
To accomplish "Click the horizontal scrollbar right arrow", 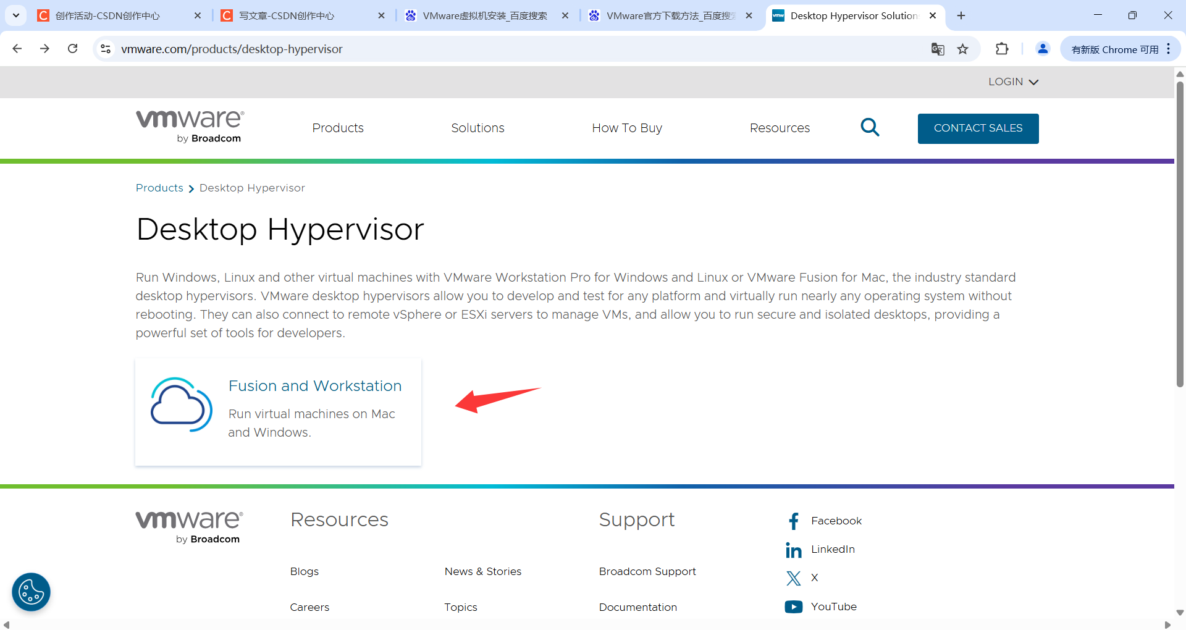I will 1167,624.
